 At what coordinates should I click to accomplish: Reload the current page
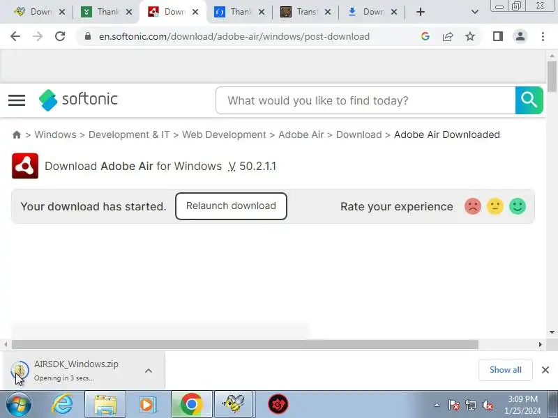(60, 36)
